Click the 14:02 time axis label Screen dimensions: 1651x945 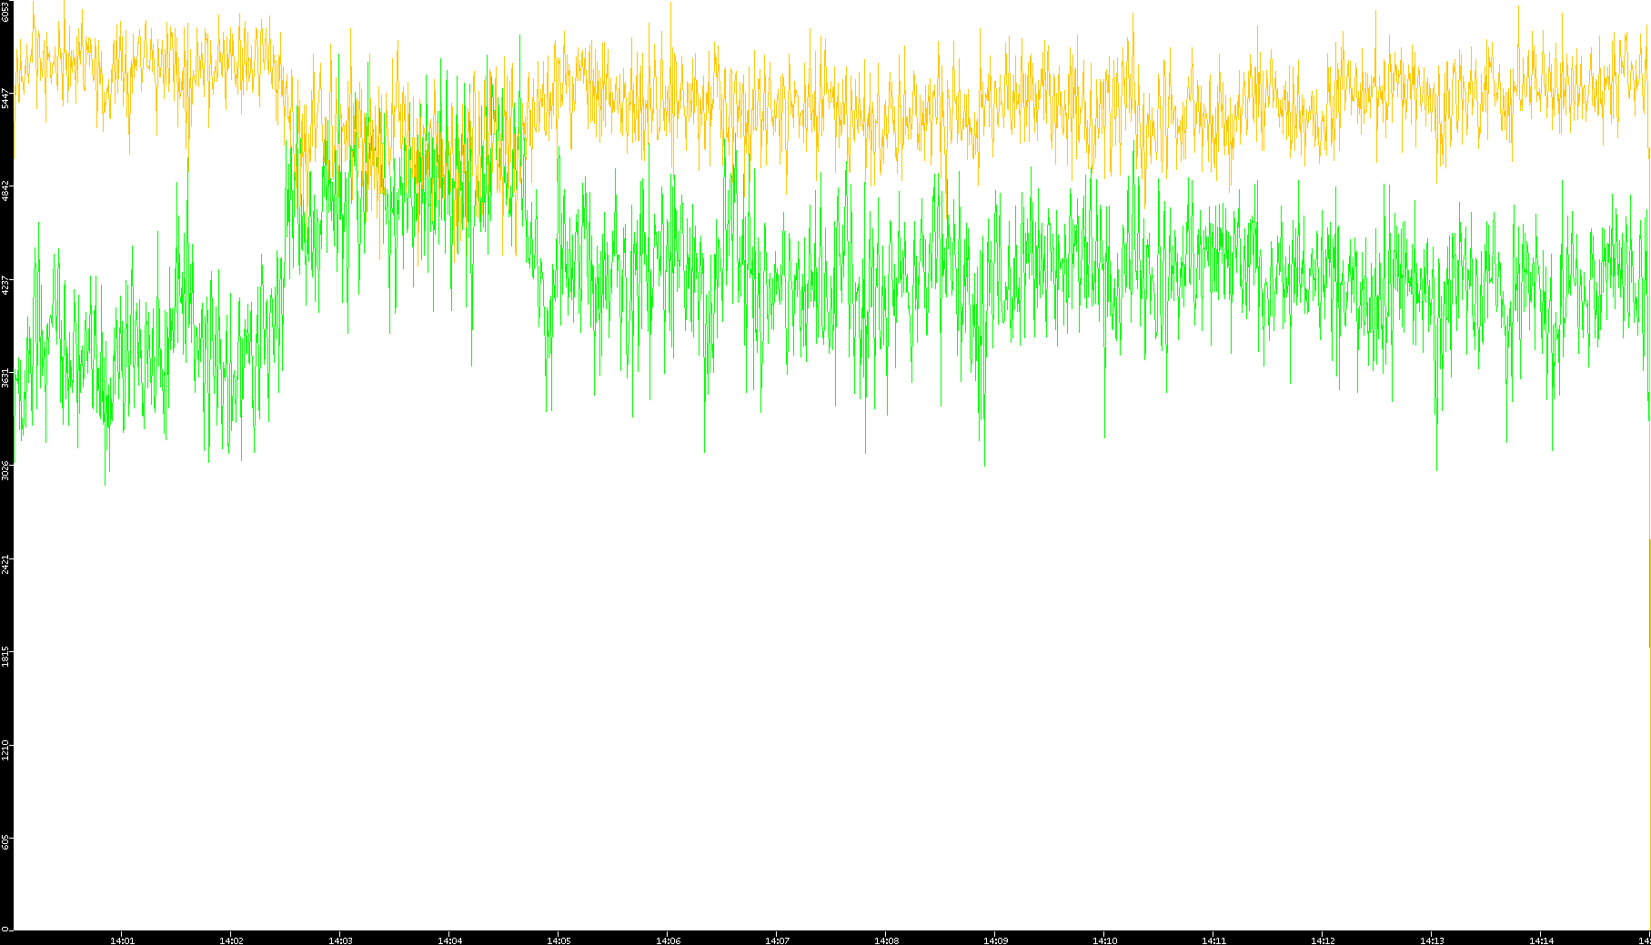coord(231,940)
